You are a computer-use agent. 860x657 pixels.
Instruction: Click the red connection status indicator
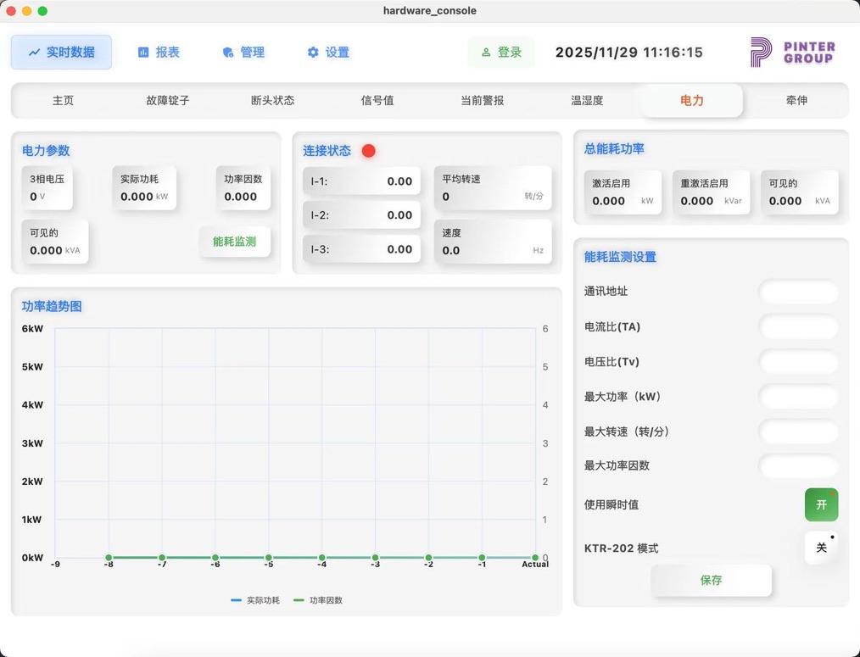[368, 150]
